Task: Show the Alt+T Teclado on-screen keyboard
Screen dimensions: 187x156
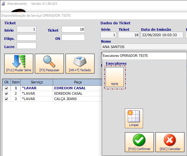Action: coord(80,64)
